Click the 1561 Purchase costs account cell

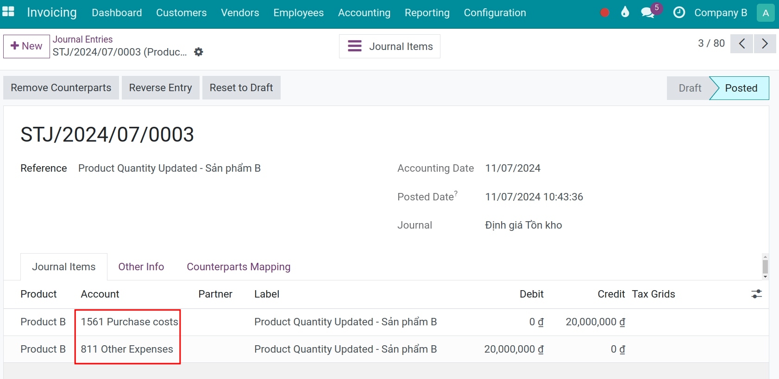(130, 322)
